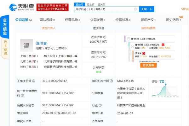This screenshot has width=189, height=126.
Task: Select registration number 310141000256312
Action: pyautogui.click(x=54, y=81)
